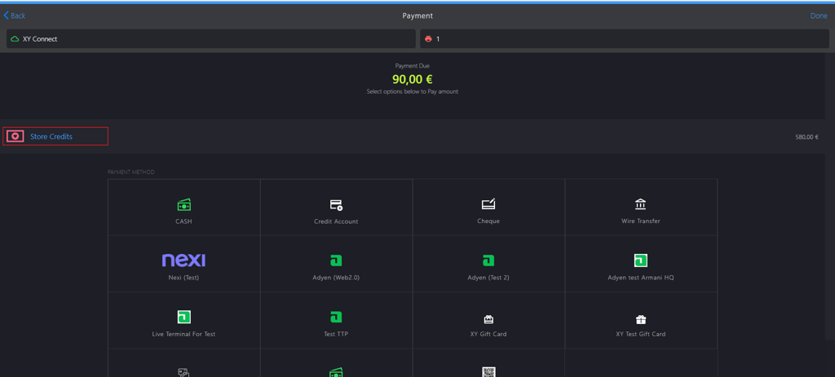Pay with Adyen (Web2.0)
The width and height of the screenshot is (835, 377).
336,265
